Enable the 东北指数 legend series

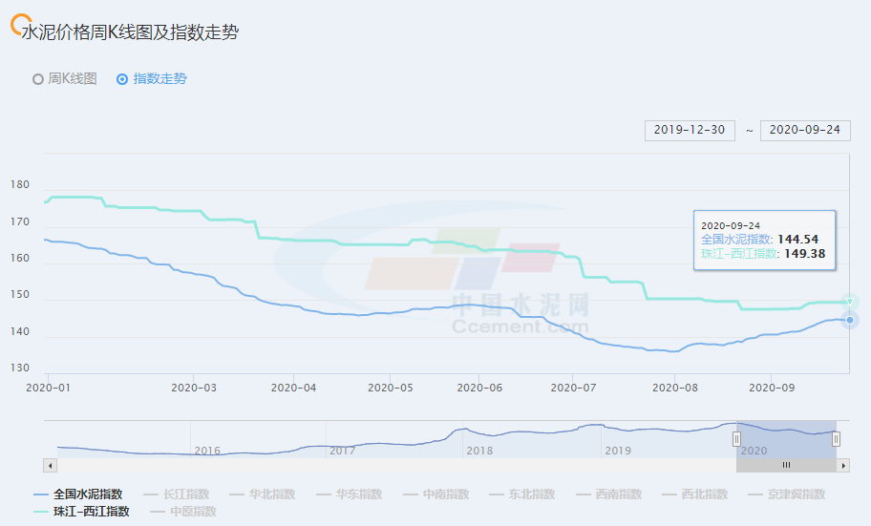click(x=522, y=494)
